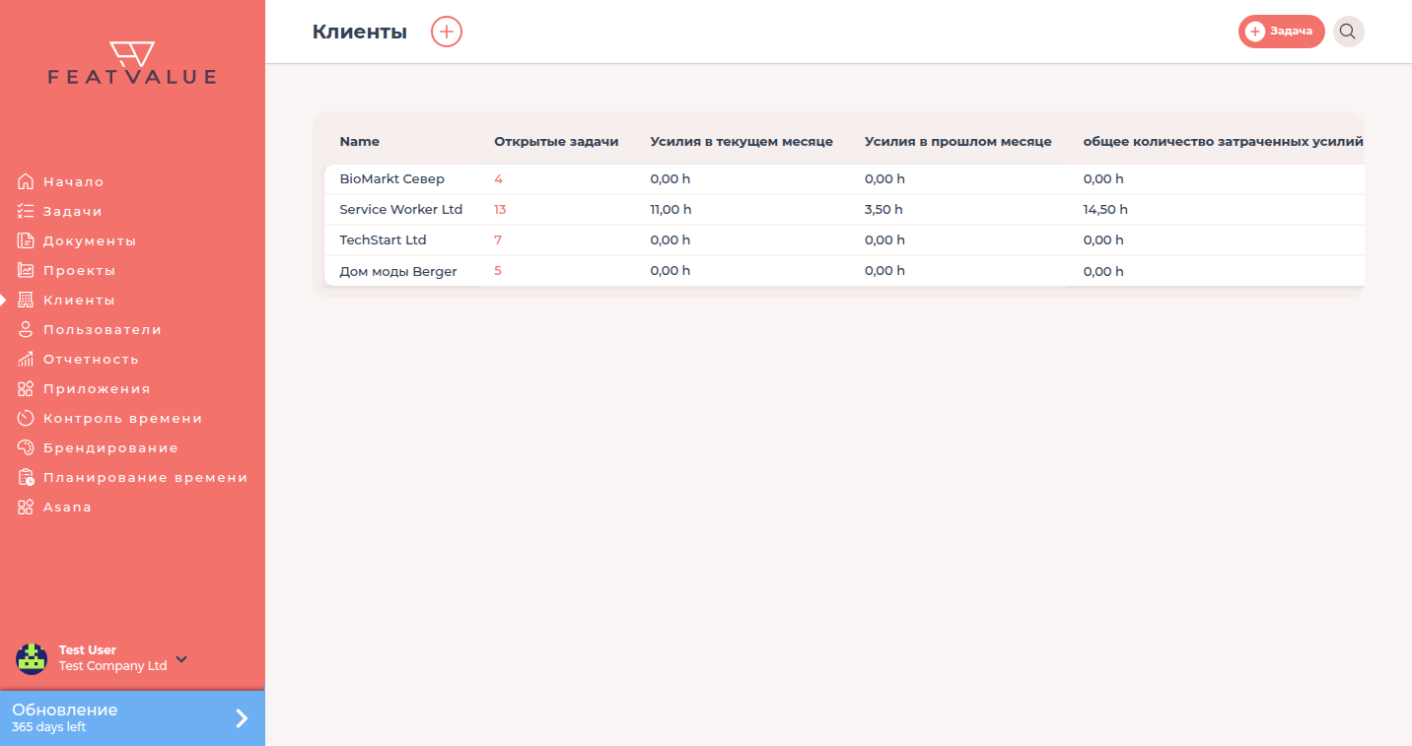This screenshot has width=1412, height=746.
Task: Click open tasks count 7
Action: pos(499,240)
